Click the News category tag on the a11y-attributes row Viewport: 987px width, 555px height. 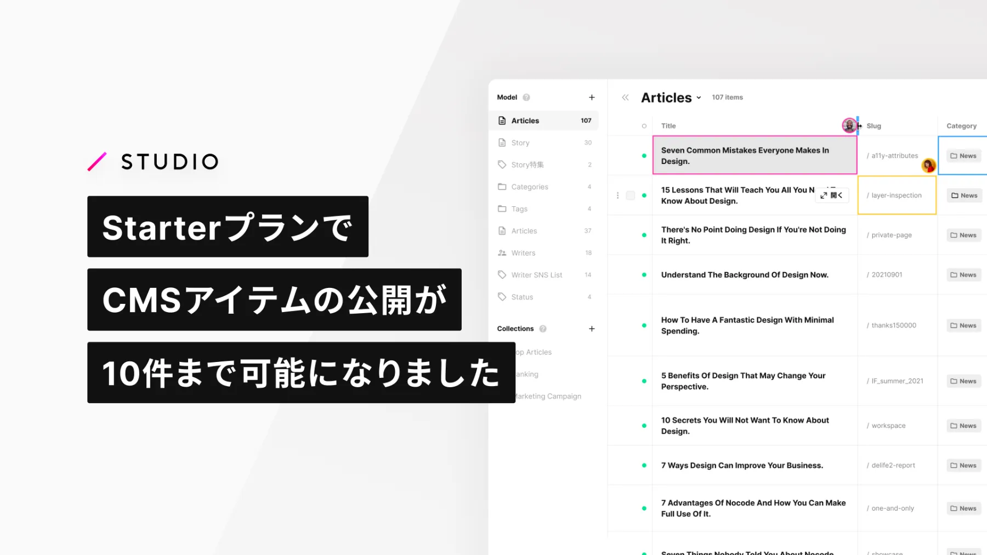[x=963, y=156]
